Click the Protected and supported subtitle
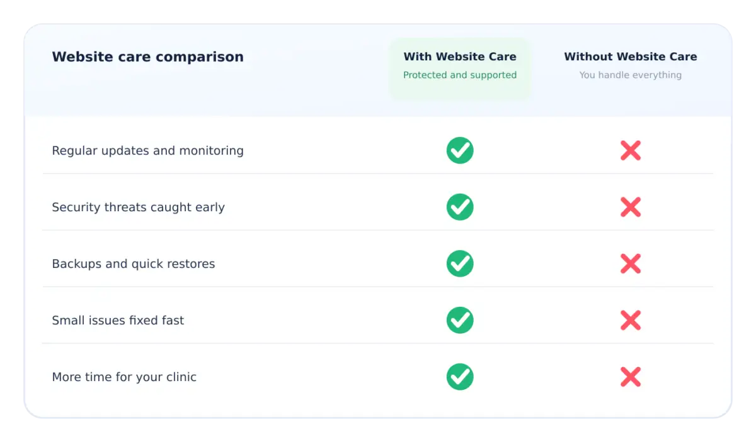The width and height of the screenshot is (756, 442). tap(460, 75)
